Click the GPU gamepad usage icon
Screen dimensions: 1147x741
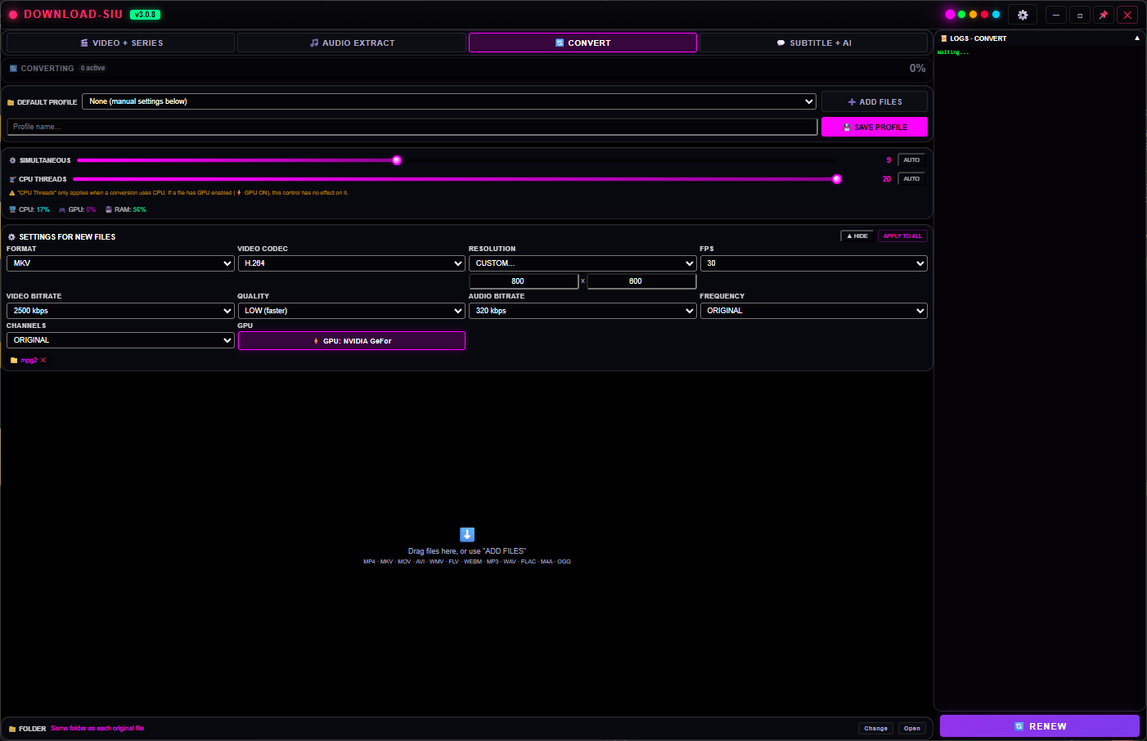(62, 209)
